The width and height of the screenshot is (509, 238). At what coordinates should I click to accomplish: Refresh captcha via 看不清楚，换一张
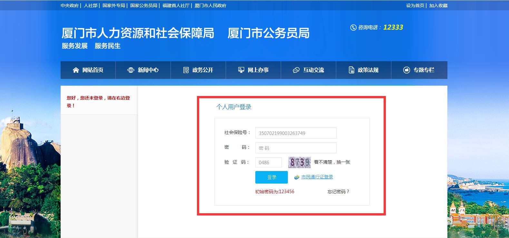pyautogui.click(x=332, y=162)
